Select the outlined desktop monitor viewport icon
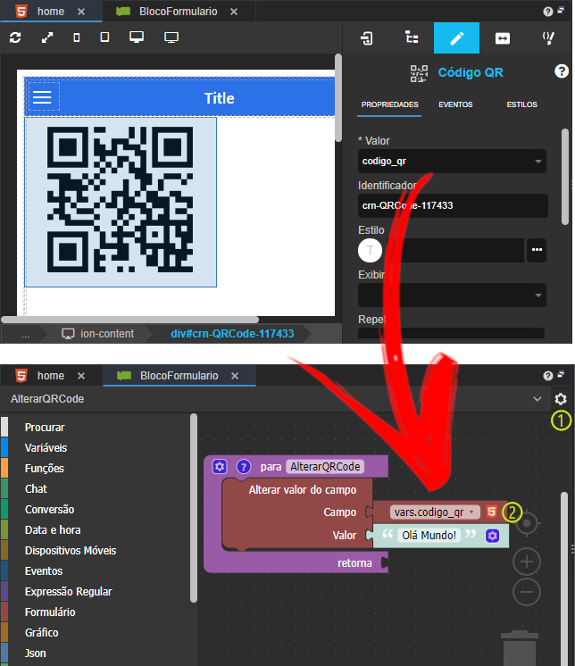This screenshot has height=666, width=575. coord(171,37)
